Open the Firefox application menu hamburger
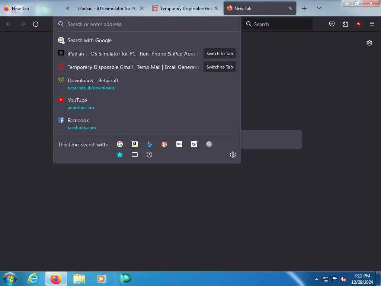Image resolution: width=381 pixels, height=286 pixels. [x=372, y=24]
